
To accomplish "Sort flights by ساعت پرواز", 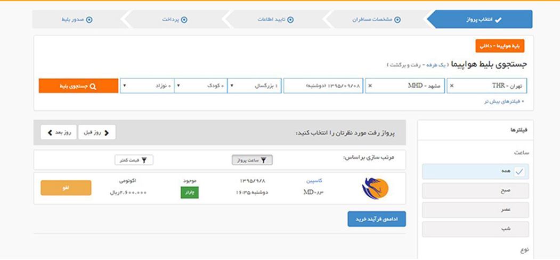I will pyautogui.click(x=252, y=160).
